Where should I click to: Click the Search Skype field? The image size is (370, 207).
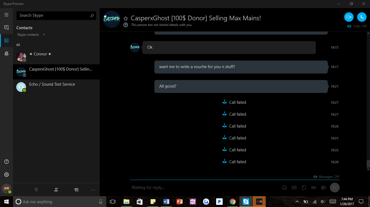pos(56,15)
